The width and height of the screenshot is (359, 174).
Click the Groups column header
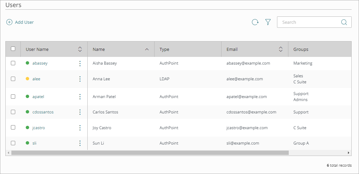pyautogui.click(x=301, y=49)
